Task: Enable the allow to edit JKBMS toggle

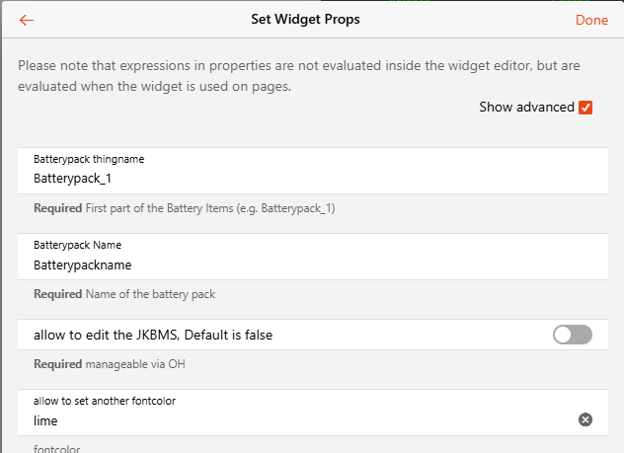Action: [572, 335]
